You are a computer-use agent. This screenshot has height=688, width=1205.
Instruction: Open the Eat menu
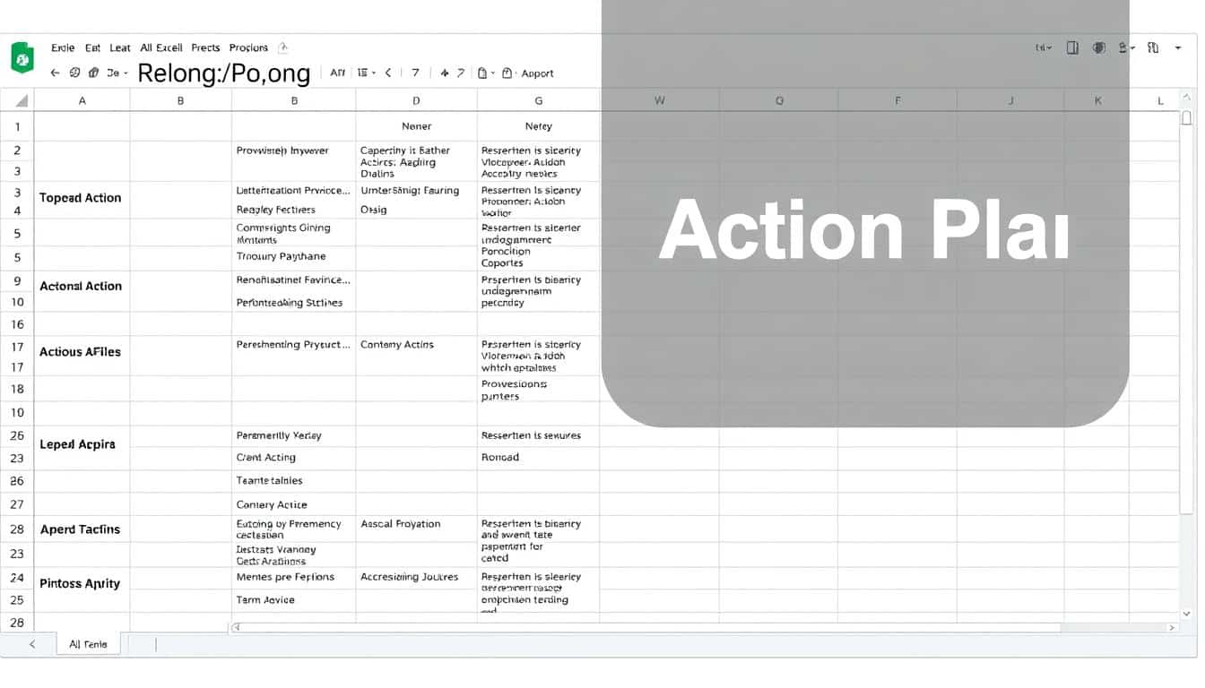[x=92, y=47]
